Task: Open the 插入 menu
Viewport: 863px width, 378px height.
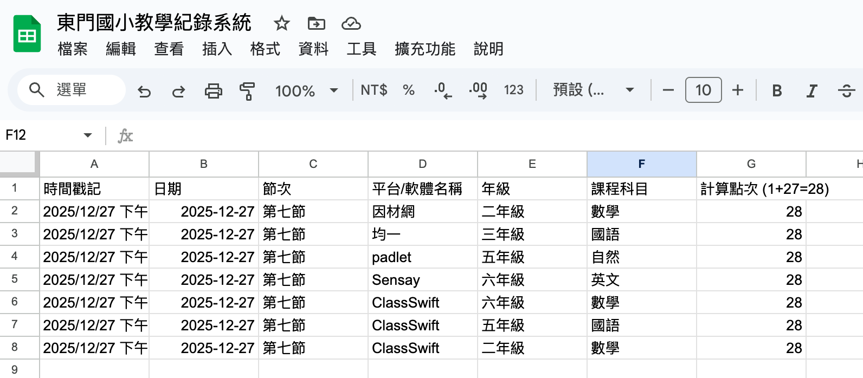Action: click(217, 49)
